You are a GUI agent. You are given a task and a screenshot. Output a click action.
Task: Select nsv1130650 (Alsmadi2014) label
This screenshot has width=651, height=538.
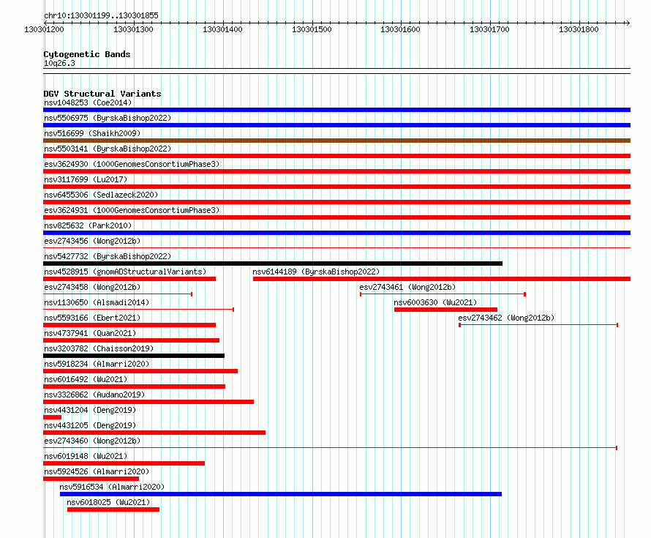(97, 302)
